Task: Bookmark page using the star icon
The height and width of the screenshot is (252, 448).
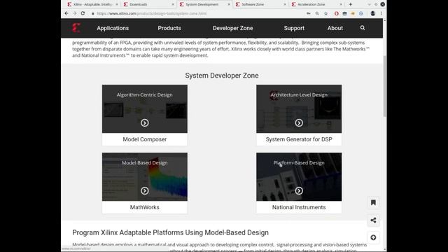Action: pos(325,13)
